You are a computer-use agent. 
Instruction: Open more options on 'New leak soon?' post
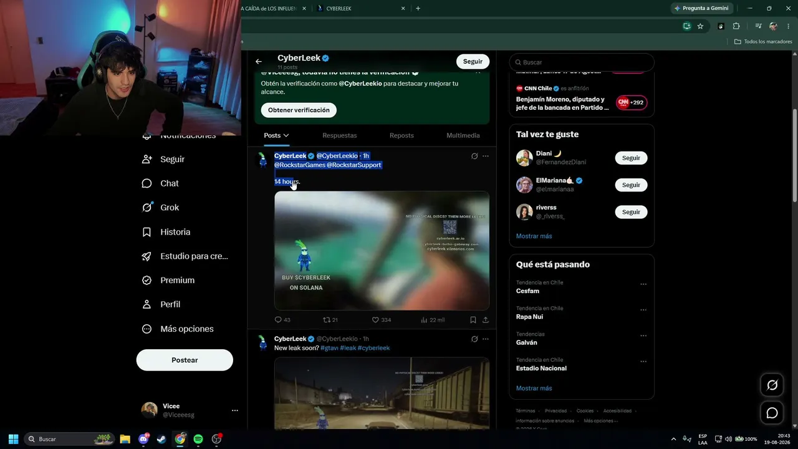(486, 339)
